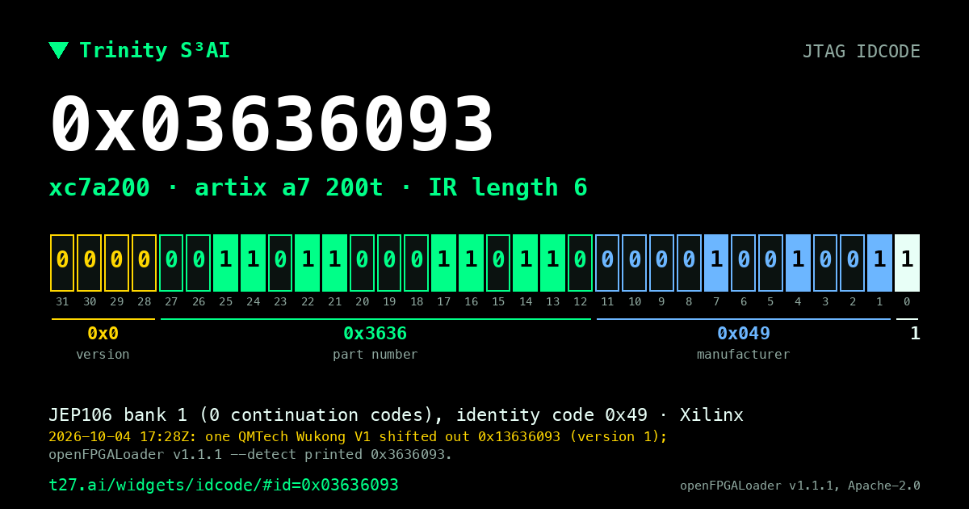Image resolution: width=969 pixels, height=509 pixels.
Task: Toggle version bit 30
Action: [x=90, y=263]
